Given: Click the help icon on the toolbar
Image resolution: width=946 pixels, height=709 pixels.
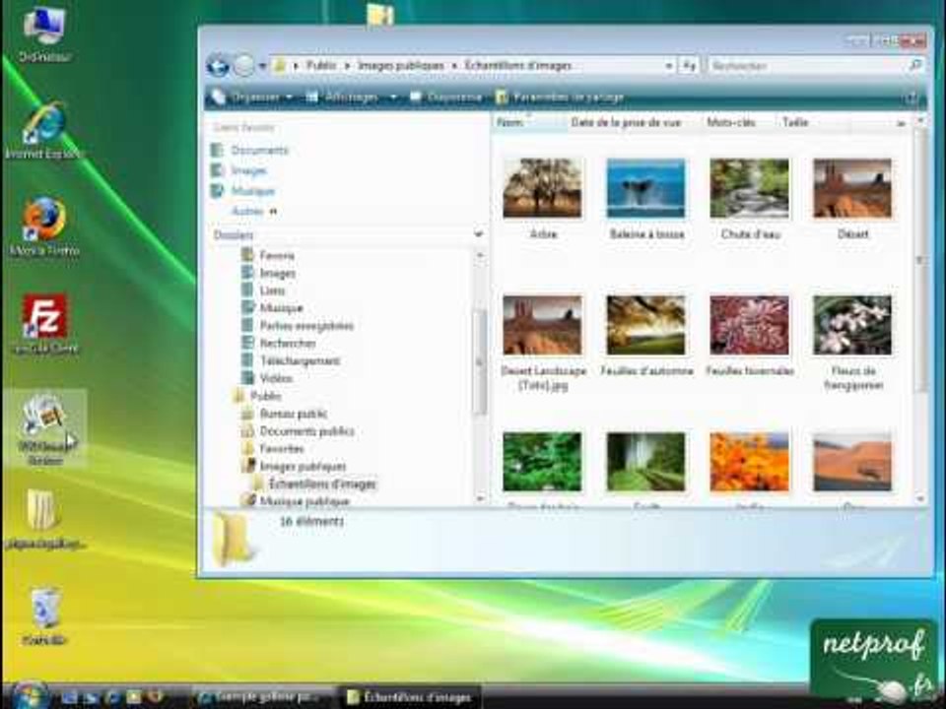Looking at the screenshot, I should (x=911, y=98).
